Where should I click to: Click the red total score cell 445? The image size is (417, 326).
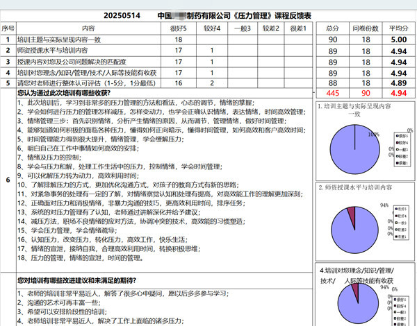332,92
